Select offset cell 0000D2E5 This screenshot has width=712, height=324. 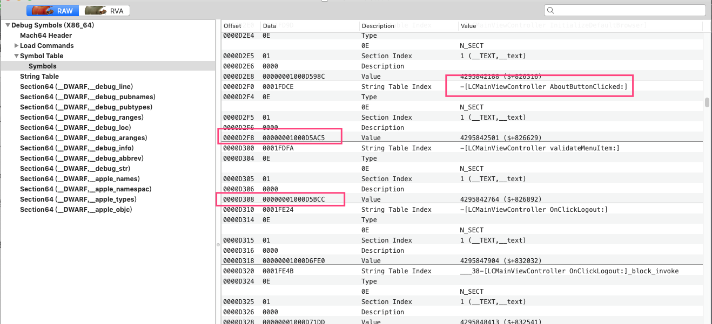pos(238,56)
